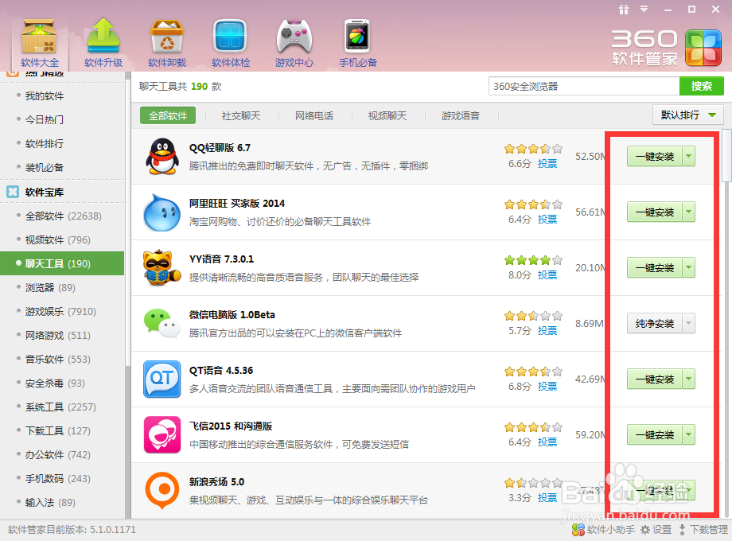Screen dimensions: 732x541
Task: Select 软件排行 in the sidebar
Action: click(45, 143)
